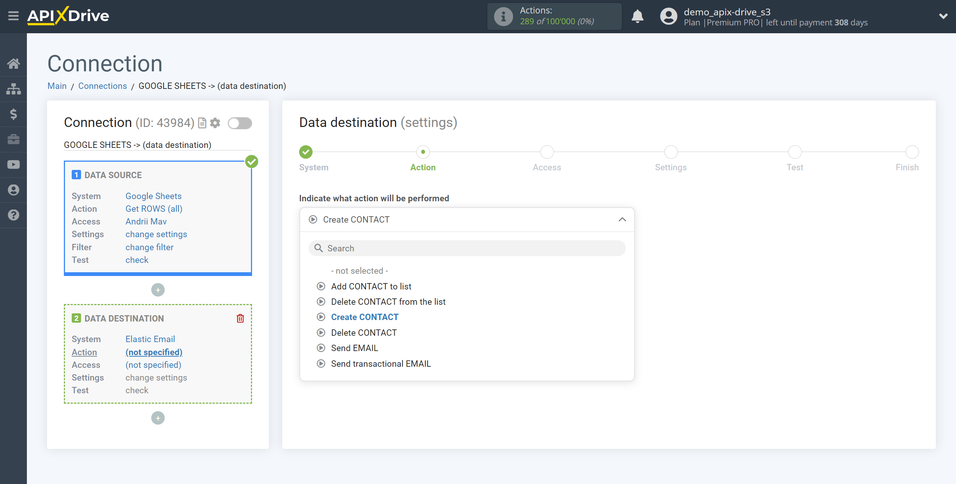This screenshot has width=956, height=484.
Task: Click the user avatar icon
Action: pyautogui.click(x=668, y=16)
